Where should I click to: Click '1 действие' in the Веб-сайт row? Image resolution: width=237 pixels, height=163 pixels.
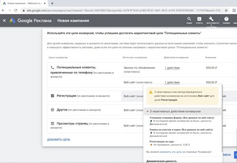tap(172, 82)
